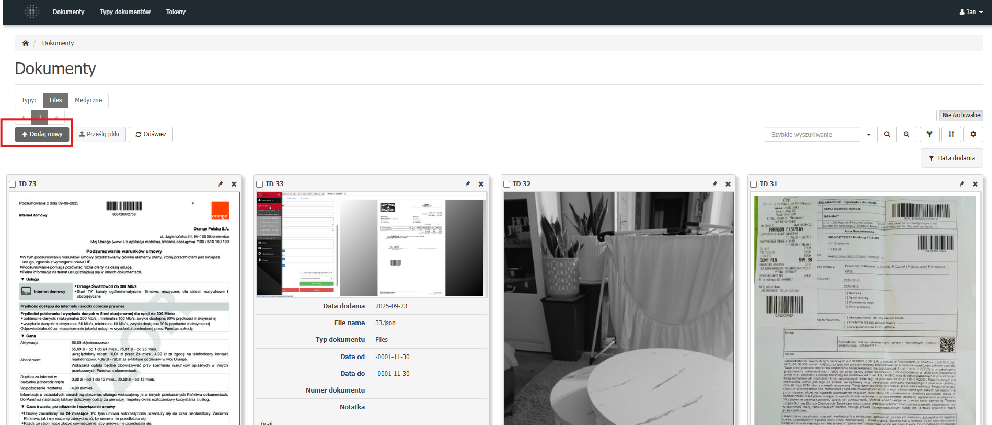Open Typy dokumentów in the top navigation
This screenshot has height=425, width=992.
click(125, 12)
